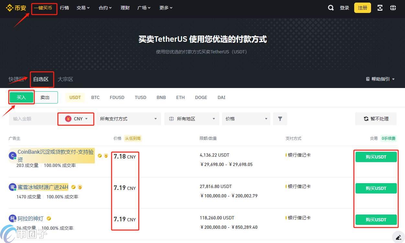405x243 pixels.
Task: Switch to the 卖出 sell option
Action: (x=45, y=97)
